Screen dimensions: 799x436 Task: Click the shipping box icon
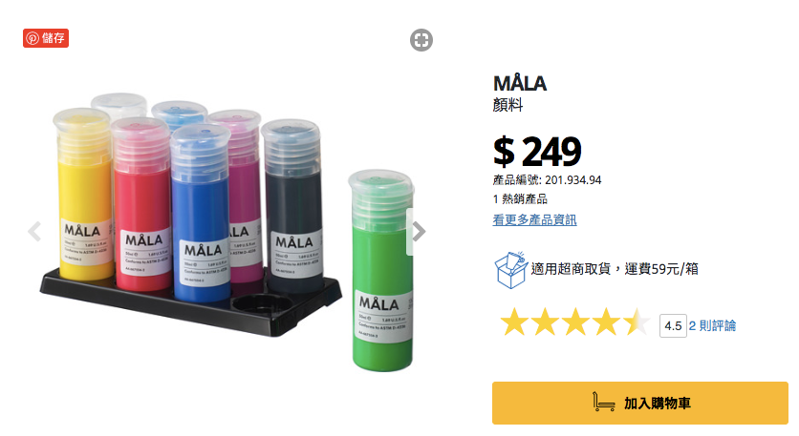tap(511, 270)
